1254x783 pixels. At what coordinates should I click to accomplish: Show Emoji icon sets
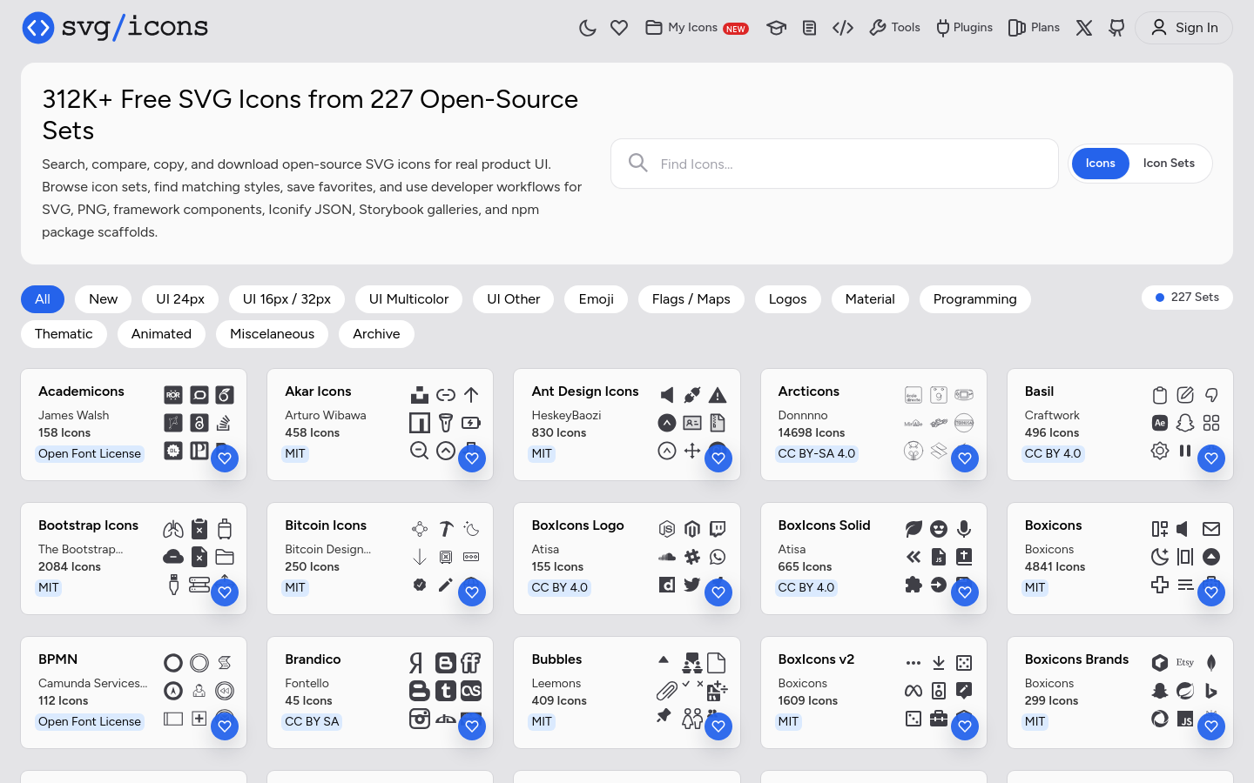point(596,299)
